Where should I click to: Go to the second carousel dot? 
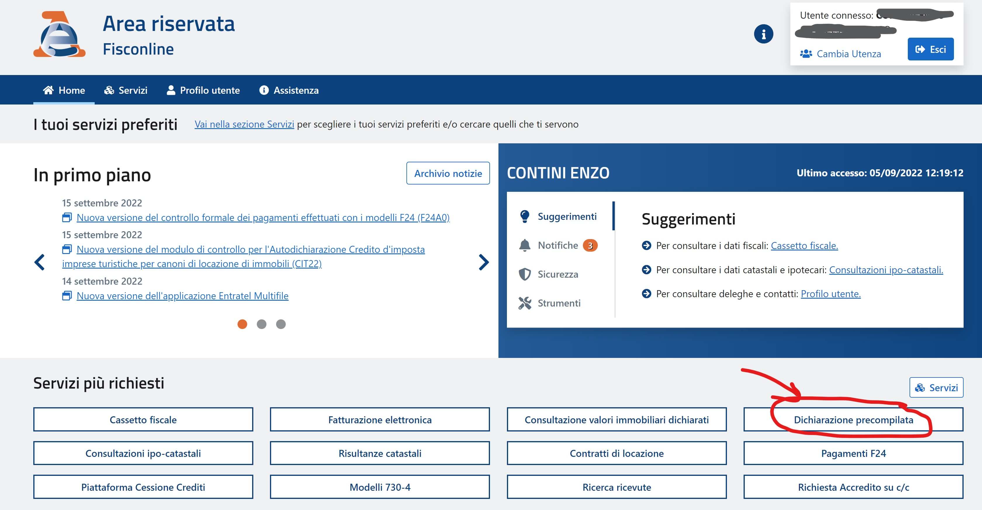pos(261,324)
